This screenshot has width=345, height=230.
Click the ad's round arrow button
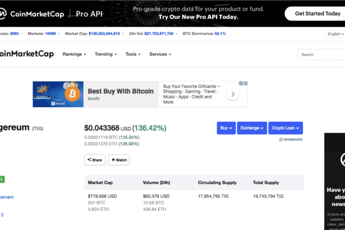tap(233, 94)
